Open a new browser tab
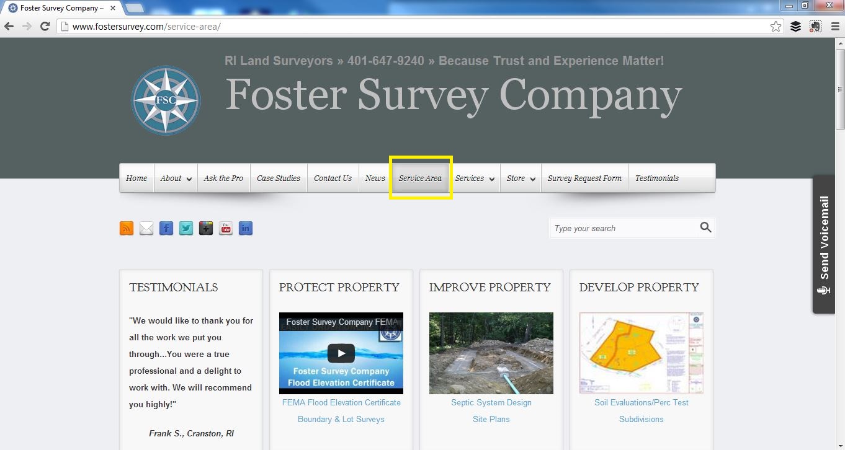The image size is (845, 450). point(134,8)
